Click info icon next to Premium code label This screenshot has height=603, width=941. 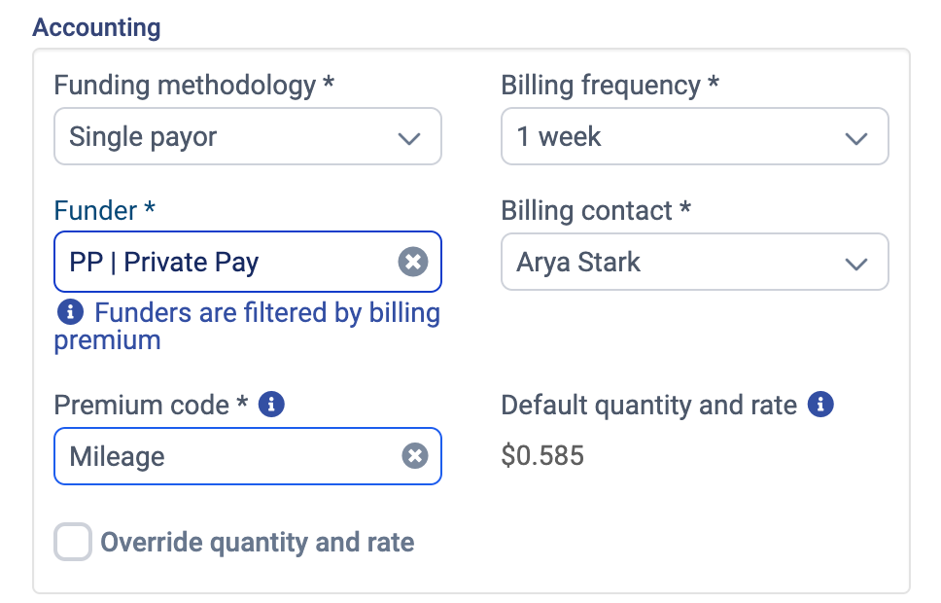coord(272,405)
